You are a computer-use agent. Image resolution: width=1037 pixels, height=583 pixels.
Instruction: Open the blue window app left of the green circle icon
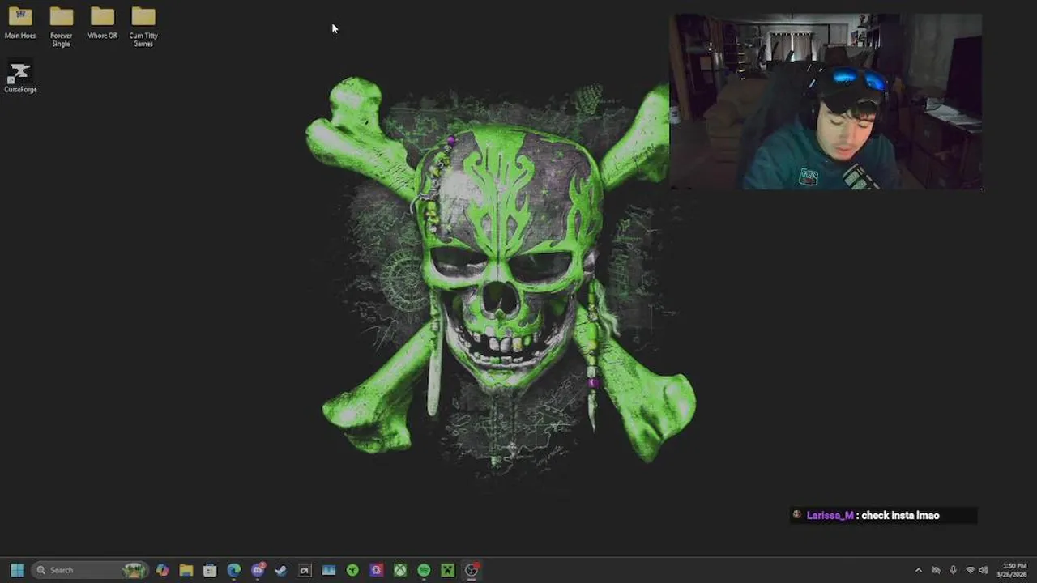coord(329,570)
